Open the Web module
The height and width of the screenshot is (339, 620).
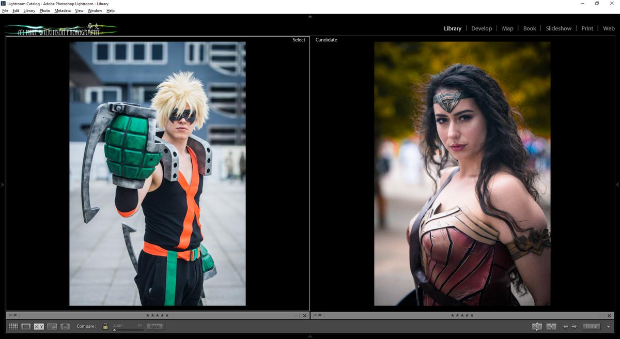click(x=609, y=28)
